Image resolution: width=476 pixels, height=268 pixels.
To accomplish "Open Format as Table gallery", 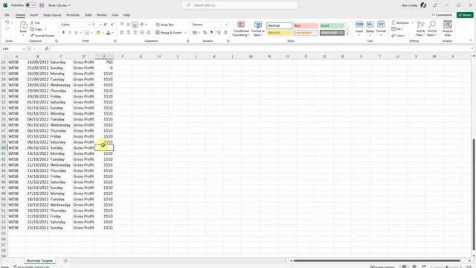I will 258,29.
